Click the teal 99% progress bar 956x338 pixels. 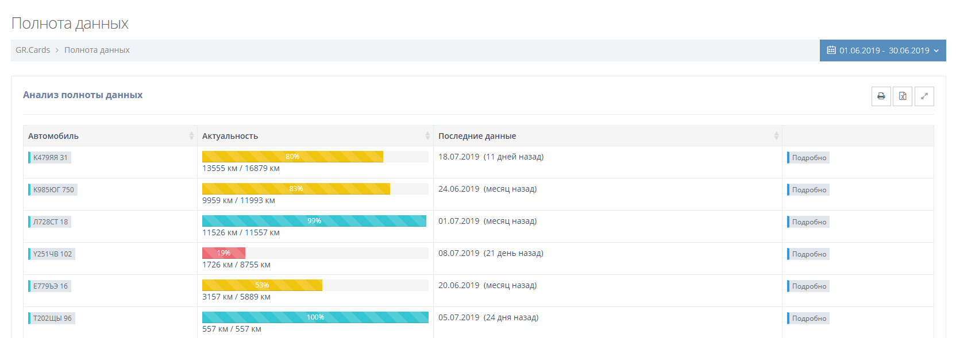click(x=314, y=221)
